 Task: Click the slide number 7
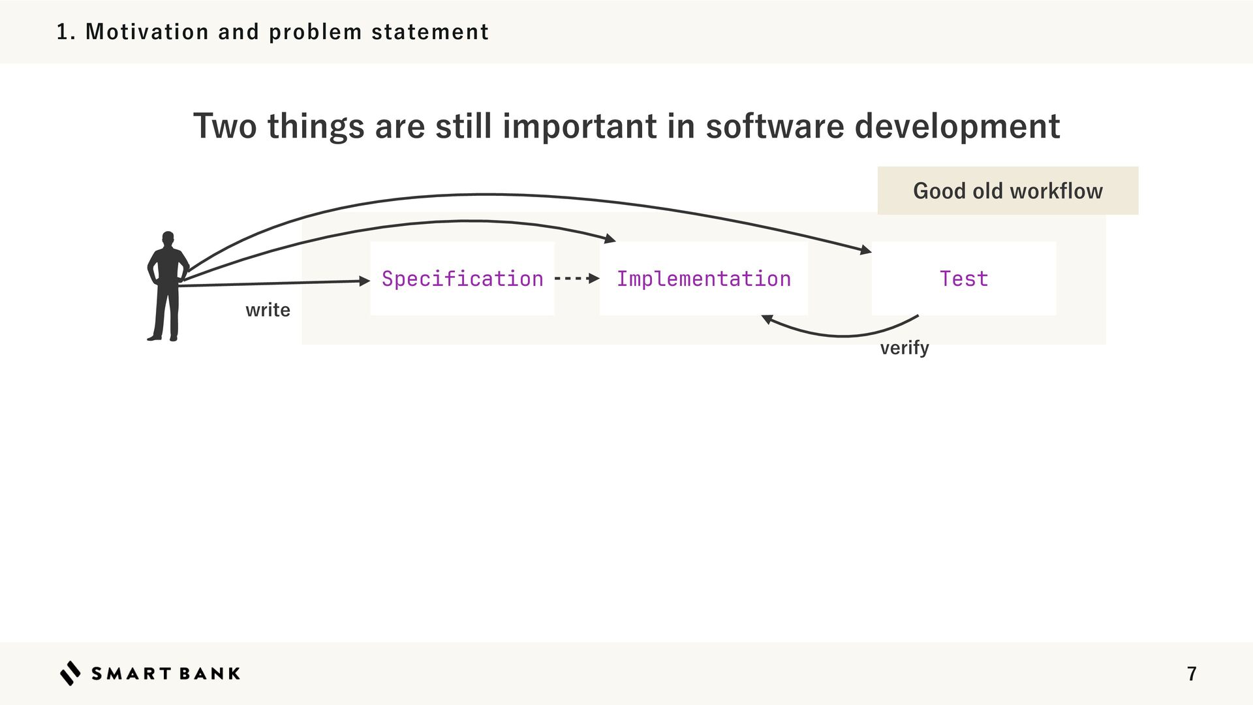coord(1192,674)
